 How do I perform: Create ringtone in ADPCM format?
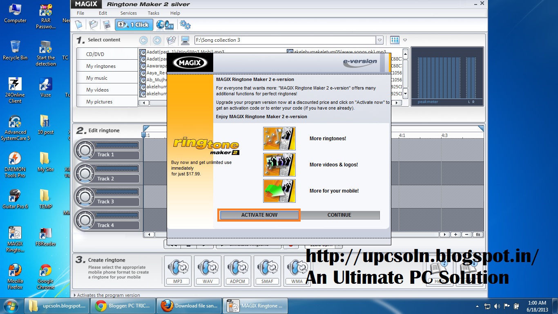[x=237, y=271]
